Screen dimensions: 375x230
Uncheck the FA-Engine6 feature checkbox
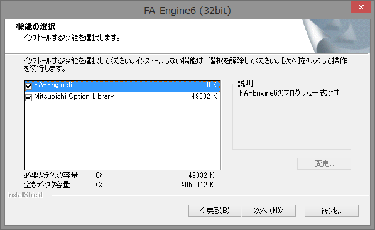point(28,86)
